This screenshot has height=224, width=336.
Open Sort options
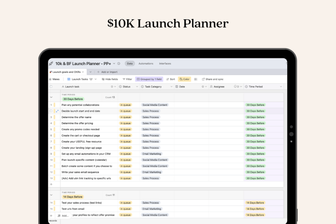(x=171, y=79)
